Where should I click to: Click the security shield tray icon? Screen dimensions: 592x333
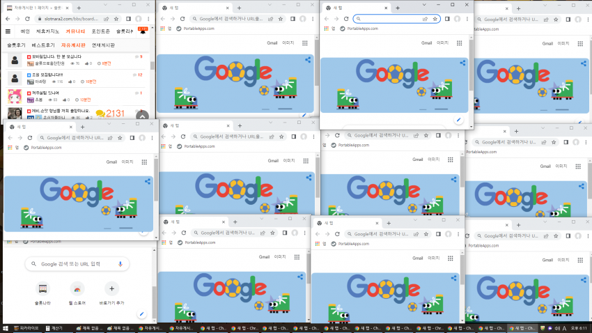pyautogui.click(x=543, y=328)
